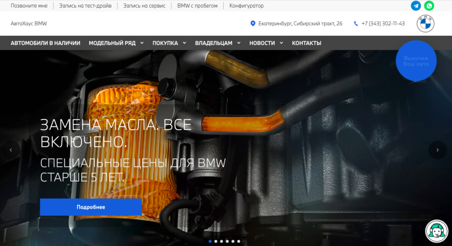Click Специальные цены для BMW subtitle
452x246 pixels.
(x=133, y=170)
